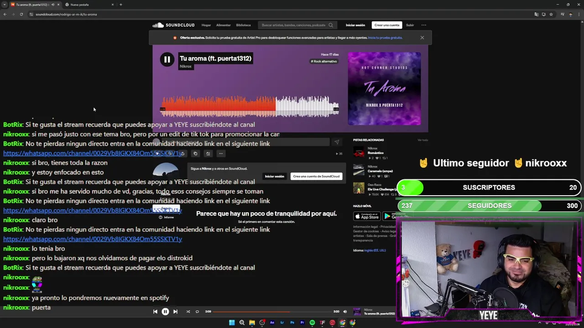Open the Tu Aroma cover artwork
Image resolution: width=584 pixels, height=328 pixels.
pyautogui.click(x=384, y=88)
